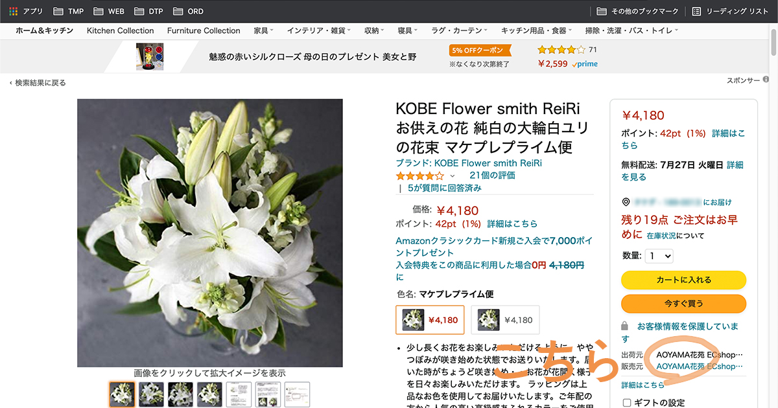Open the WEB bookmark folder
This screenshot has width=778, height=408.
108,11
